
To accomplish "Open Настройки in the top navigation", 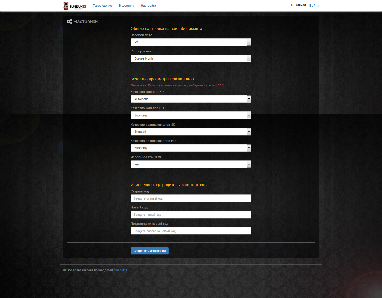I will tap(148, 6).
